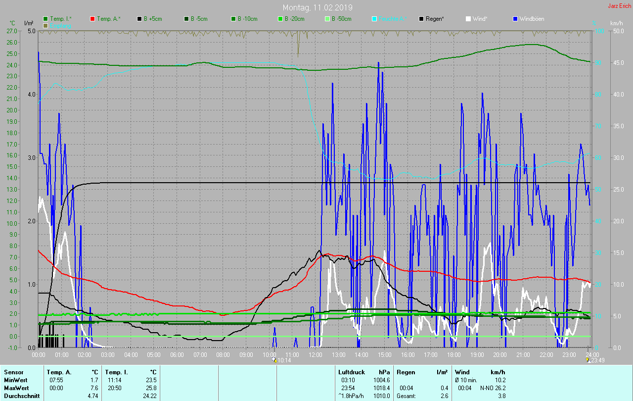Viewport: 633px width, 401px height.
Task: Click the "1004.6" minimum pressure value
Action: tap(381, 380)
